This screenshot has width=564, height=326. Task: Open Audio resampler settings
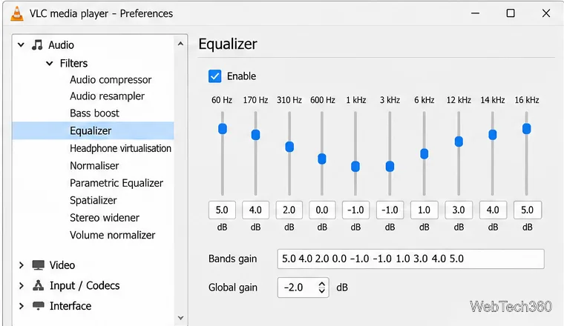point(107,96)
